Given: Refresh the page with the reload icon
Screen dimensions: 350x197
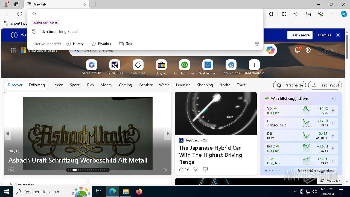Looking at the screenshot, I should tap(20, 14).
